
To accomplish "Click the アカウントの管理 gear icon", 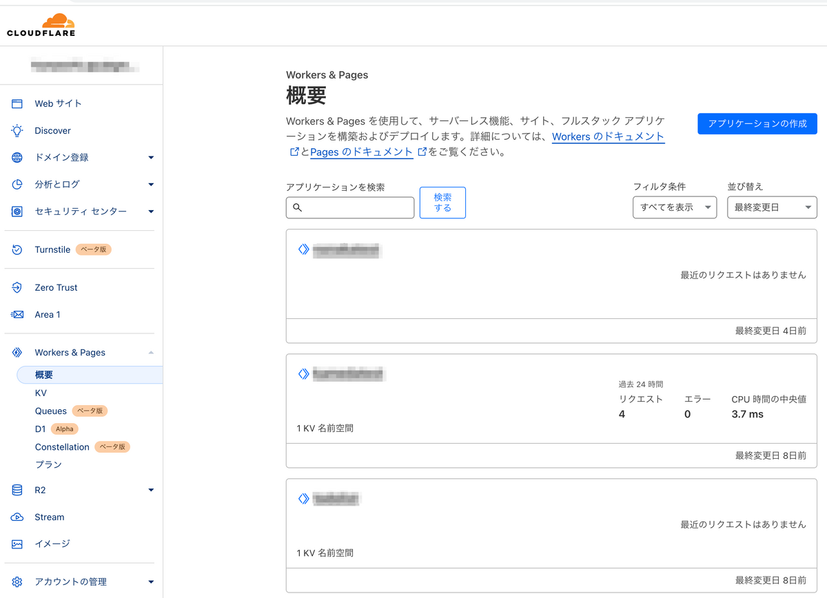I will 17,581.
